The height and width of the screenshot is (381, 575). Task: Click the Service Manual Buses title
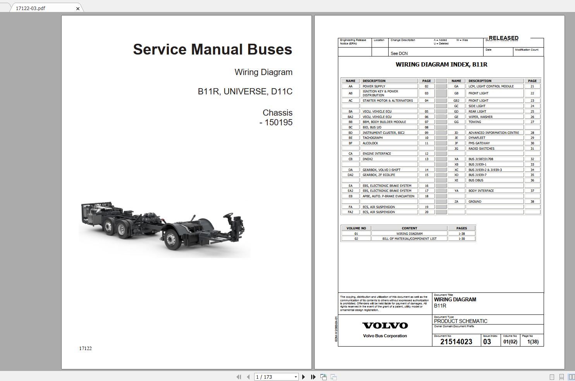(213, 49)
